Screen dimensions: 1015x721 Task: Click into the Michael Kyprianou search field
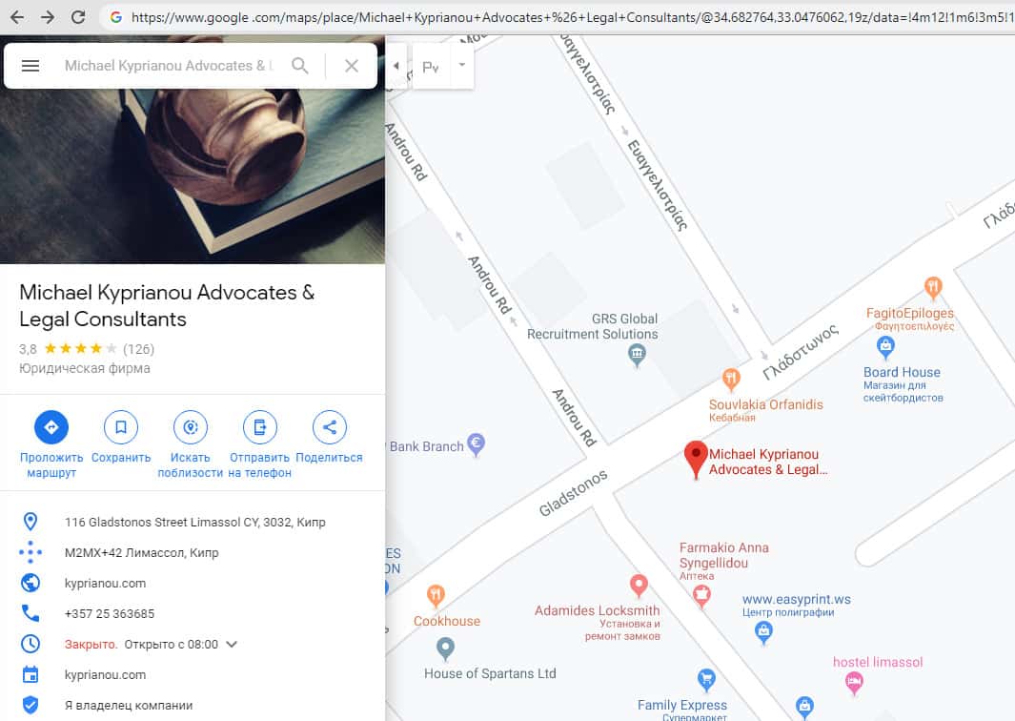click(169, 66)
